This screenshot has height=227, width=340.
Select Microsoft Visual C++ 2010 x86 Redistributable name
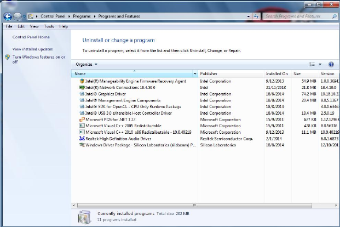coord(139,132)
